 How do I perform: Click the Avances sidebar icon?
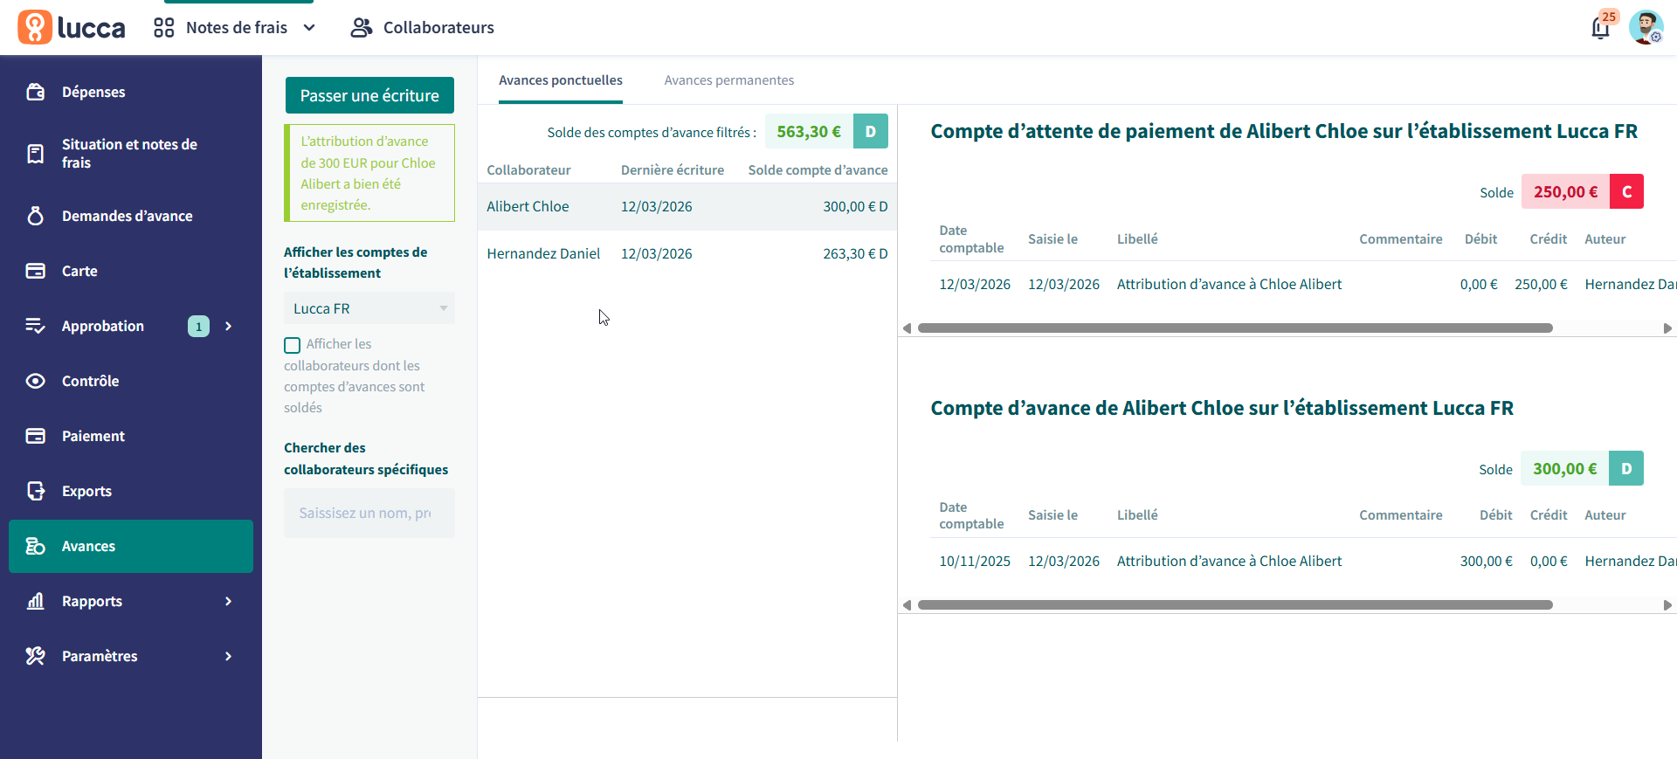coord(36,546)
